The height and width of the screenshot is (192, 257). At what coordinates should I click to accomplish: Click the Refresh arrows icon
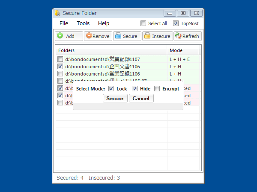[x=178, y=35]
